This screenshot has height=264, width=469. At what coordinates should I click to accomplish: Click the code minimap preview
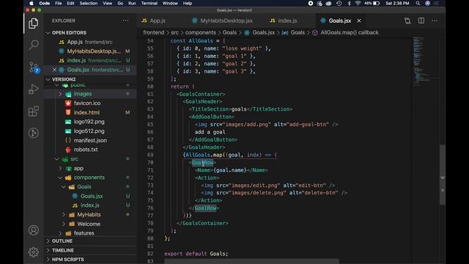point(425,62)
